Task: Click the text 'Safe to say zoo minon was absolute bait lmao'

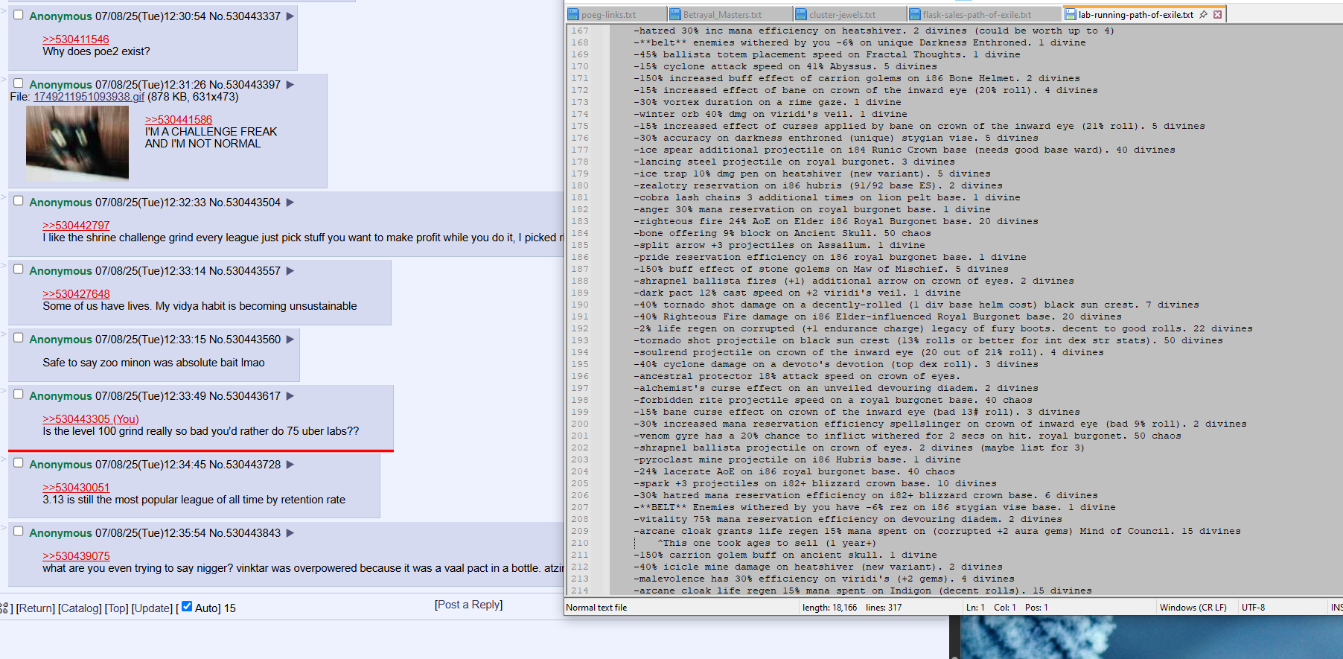Action: coord(153,363)
